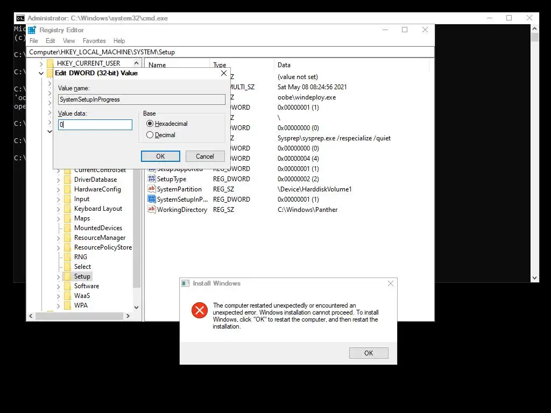Click the cmd window vertical scrollbar

[x=534, y=153]
